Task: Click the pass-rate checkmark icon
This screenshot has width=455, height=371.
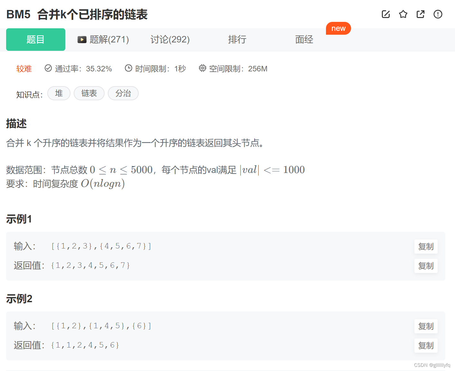Action: coord(48,68)
